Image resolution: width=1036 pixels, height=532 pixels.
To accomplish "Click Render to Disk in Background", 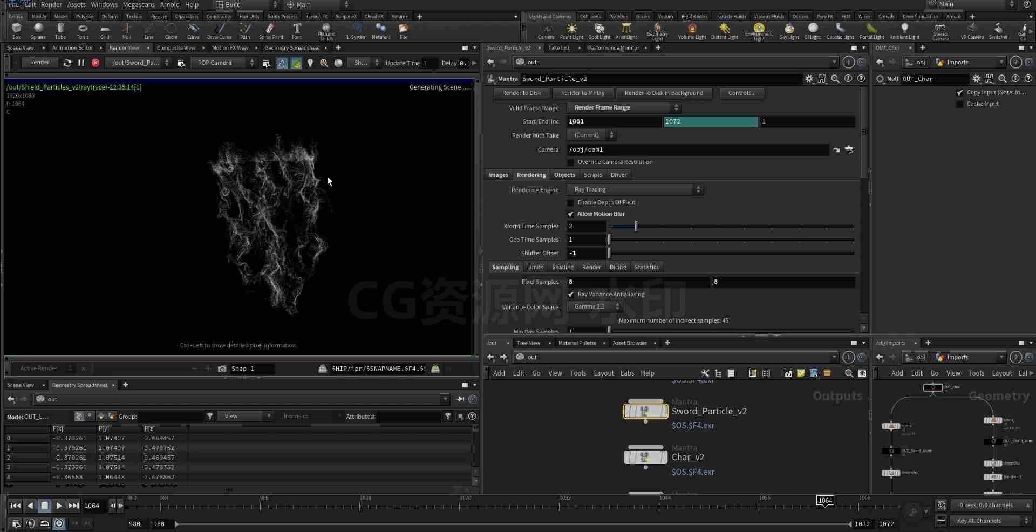I will point(664,93).
